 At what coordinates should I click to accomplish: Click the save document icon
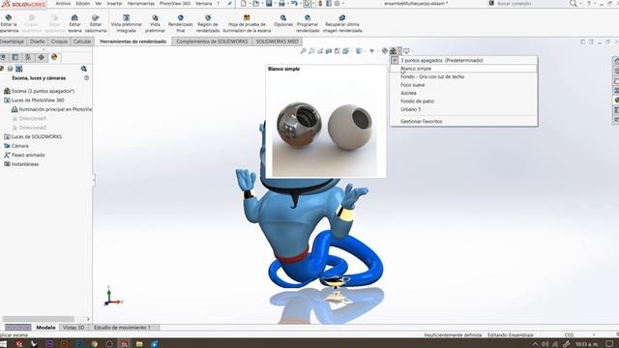pyautogui.click(x=269, y=4)
